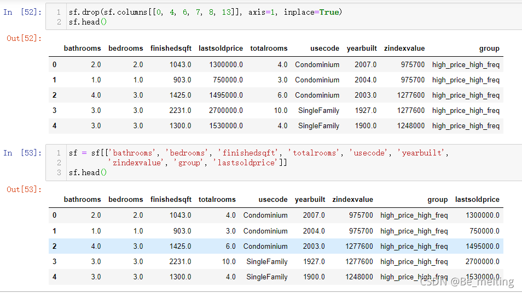Click 750000.0 in Out[52] lastsoldprice column
522x293 pixels.
[228, 80]
